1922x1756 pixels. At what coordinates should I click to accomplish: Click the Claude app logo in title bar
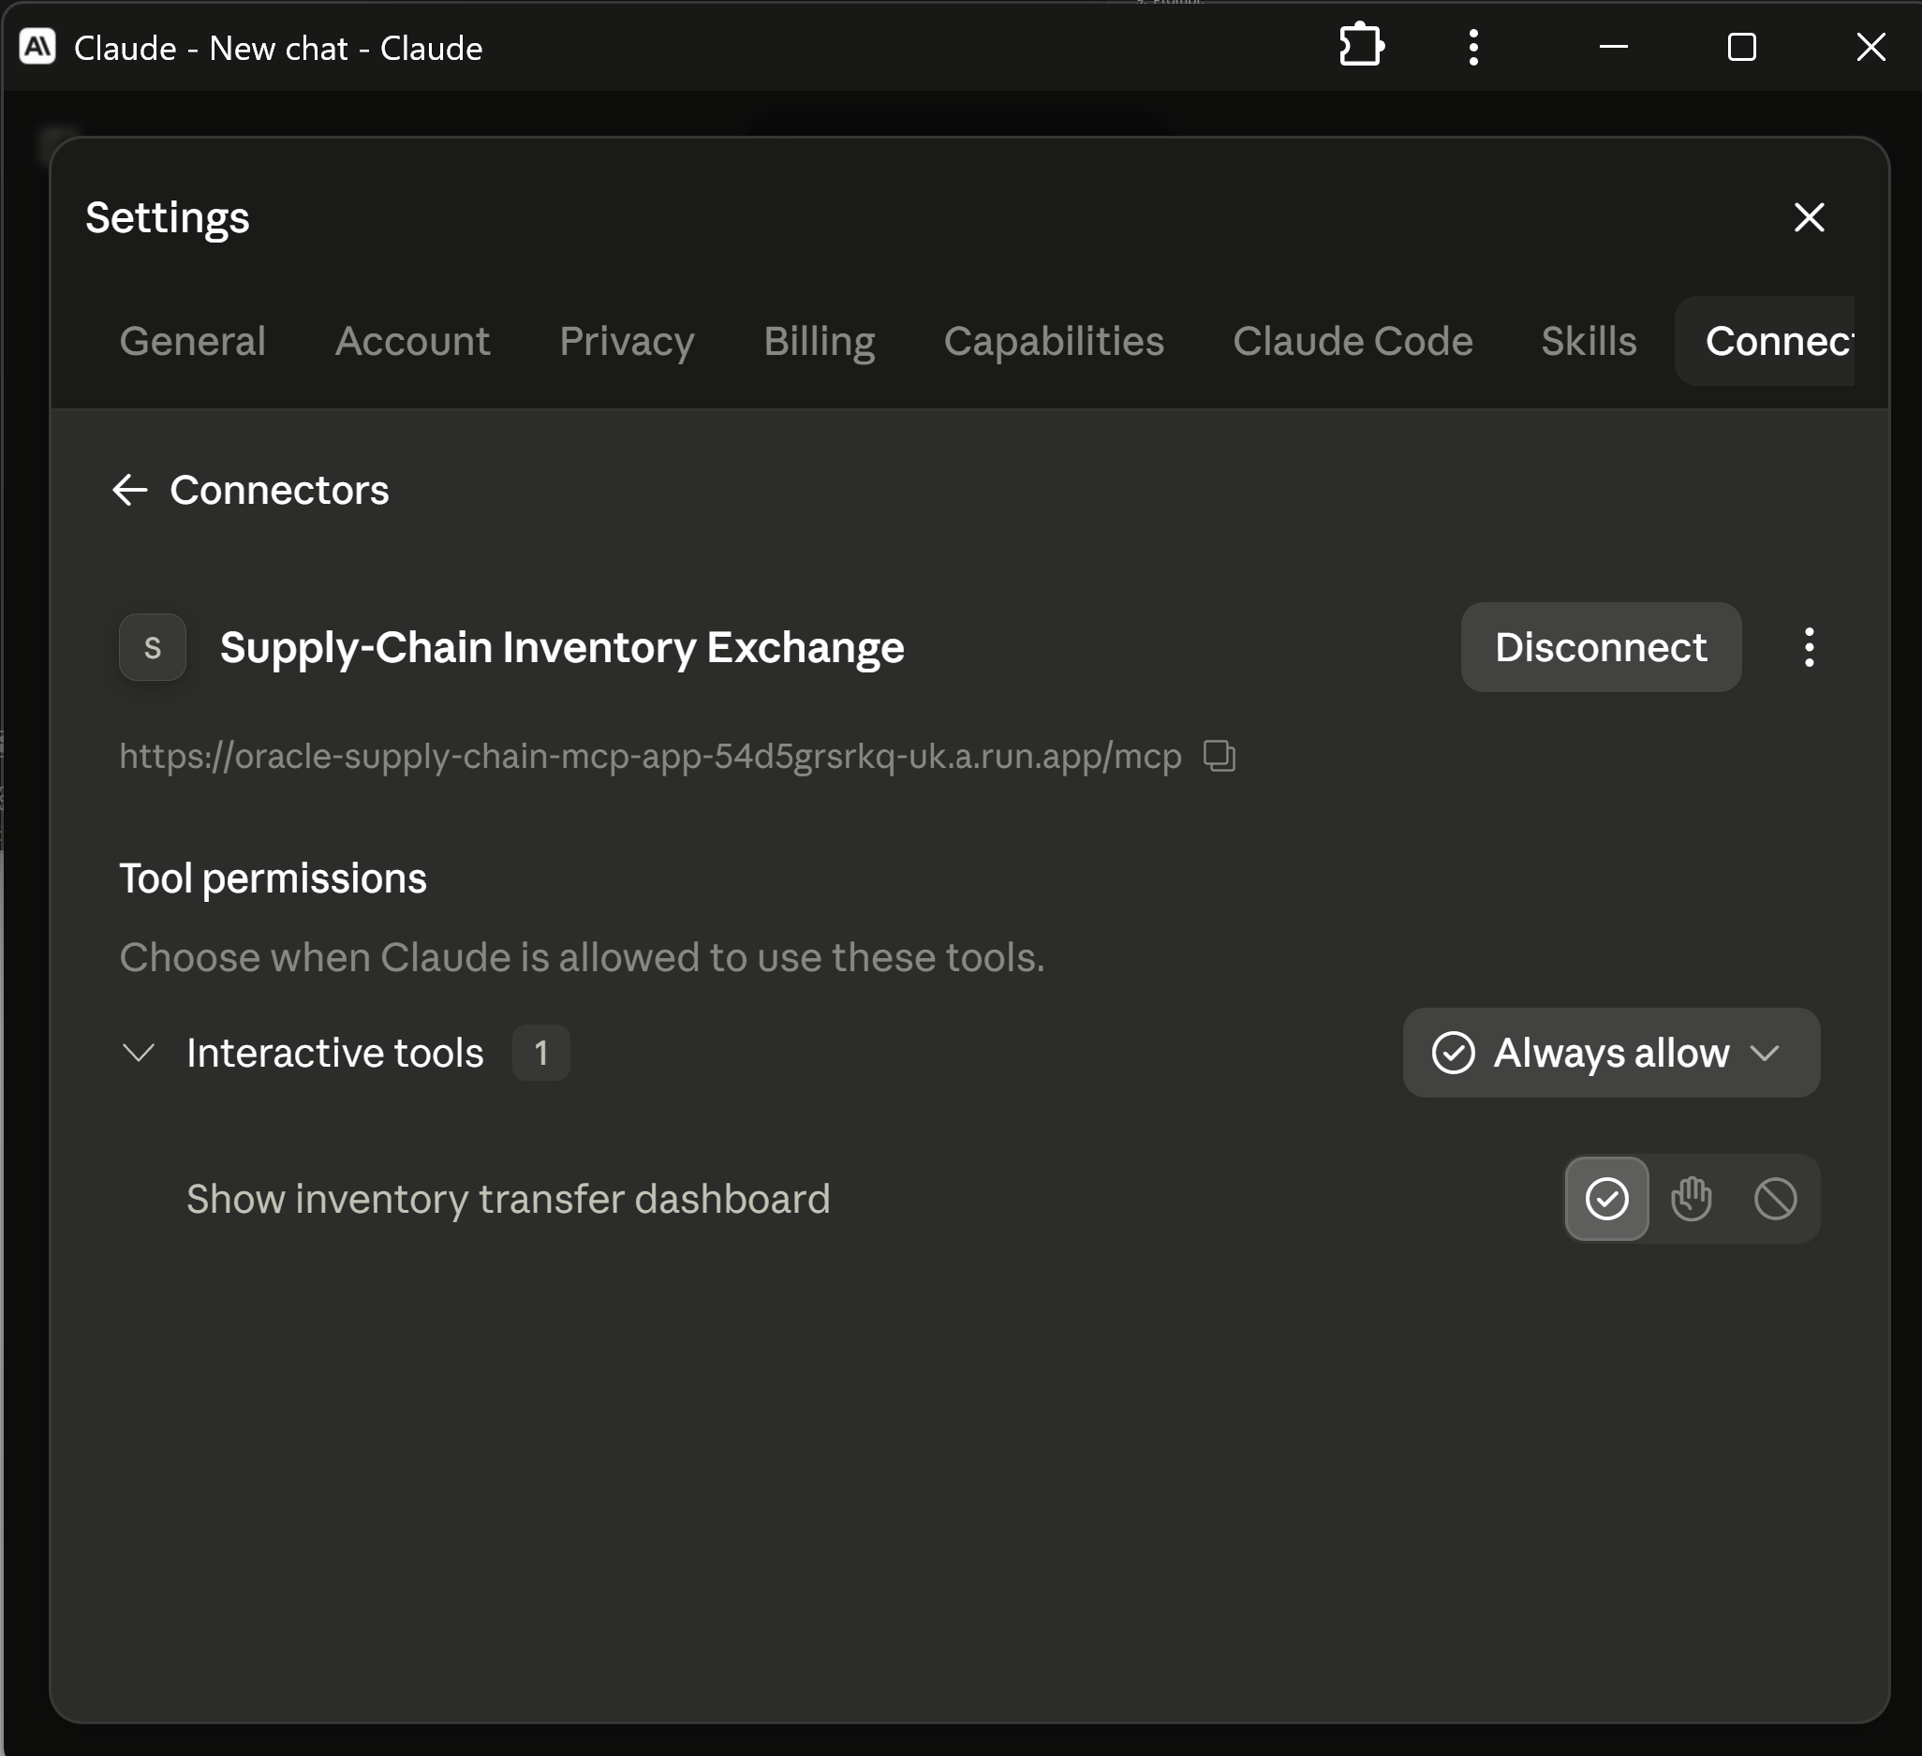[38, 47]
